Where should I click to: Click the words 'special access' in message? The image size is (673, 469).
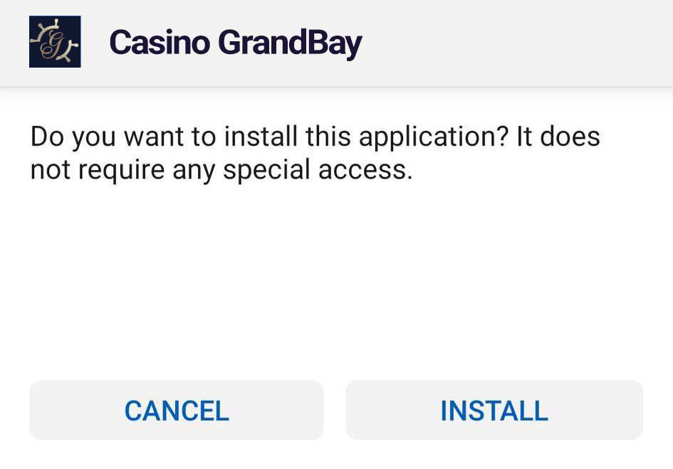[318, 170]
